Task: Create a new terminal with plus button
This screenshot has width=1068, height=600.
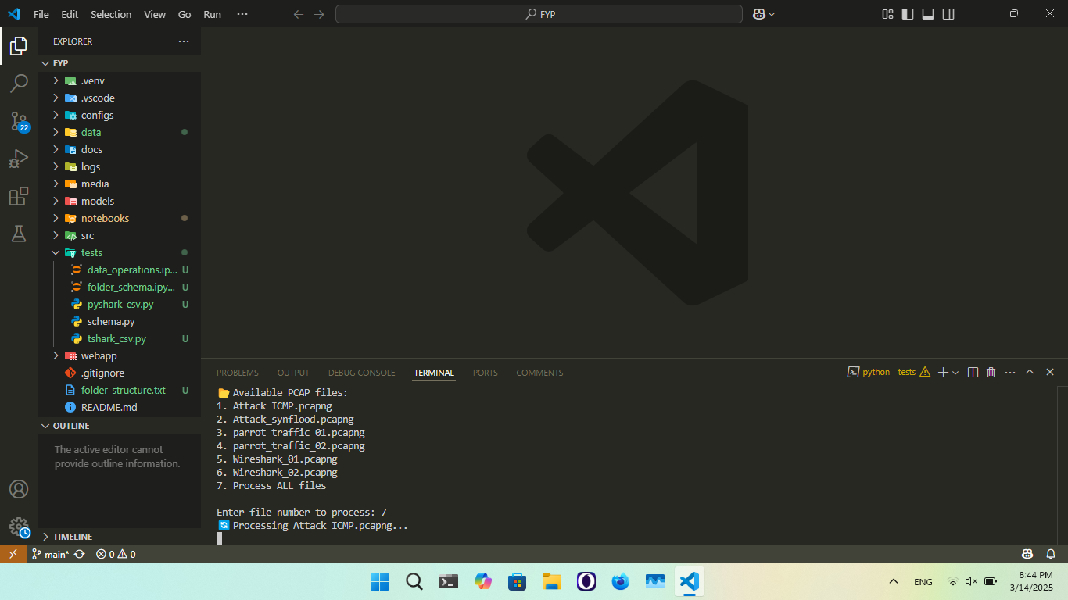Action: point(943,373)
